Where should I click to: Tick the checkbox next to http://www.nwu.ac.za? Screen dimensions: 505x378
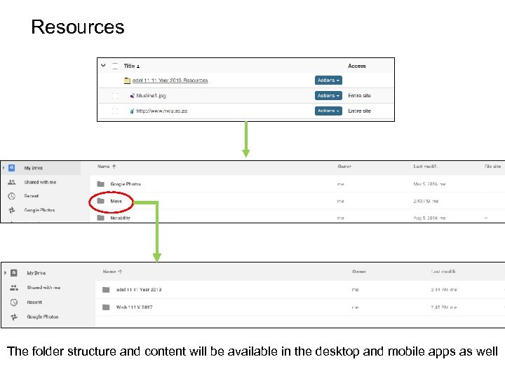point(115,111)
